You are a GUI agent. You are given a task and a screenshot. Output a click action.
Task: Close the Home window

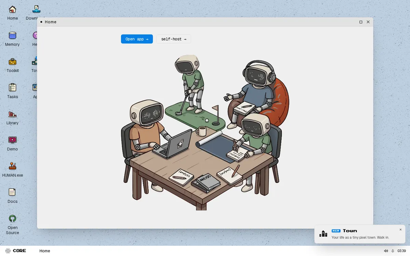[x=368, y=22]
